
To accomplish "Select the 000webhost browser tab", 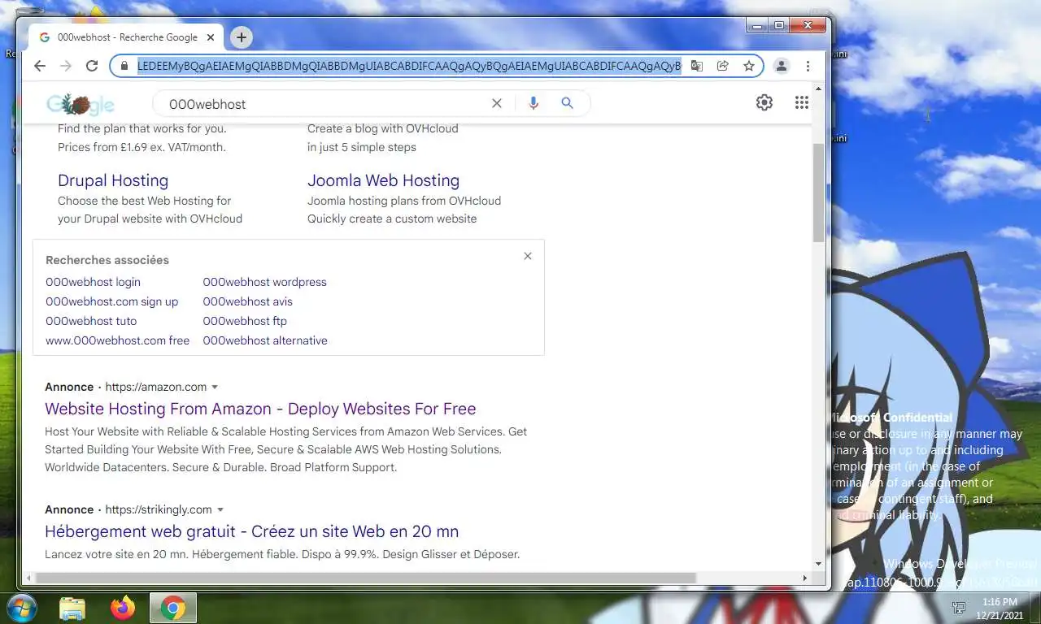I will pyautogui.click(x=126, y=37).
